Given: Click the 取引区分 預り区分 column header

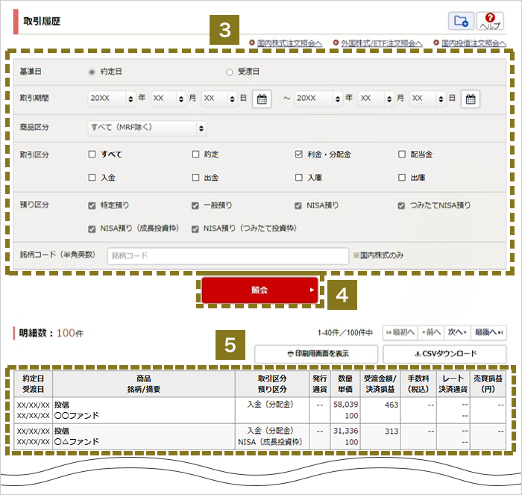Looking at the screenshot, I should click(272, 384).
